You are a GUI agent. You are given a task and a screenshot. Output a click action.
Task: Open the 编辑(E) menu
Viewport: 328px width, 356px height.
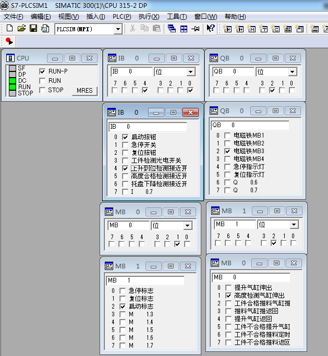[x=41, y=17]
